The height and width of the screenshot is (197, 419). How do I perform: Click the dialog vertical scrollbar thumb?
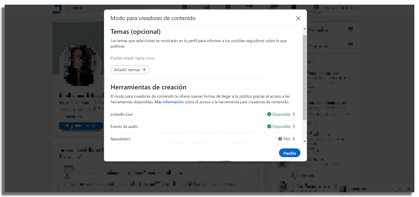click(305, 77)
